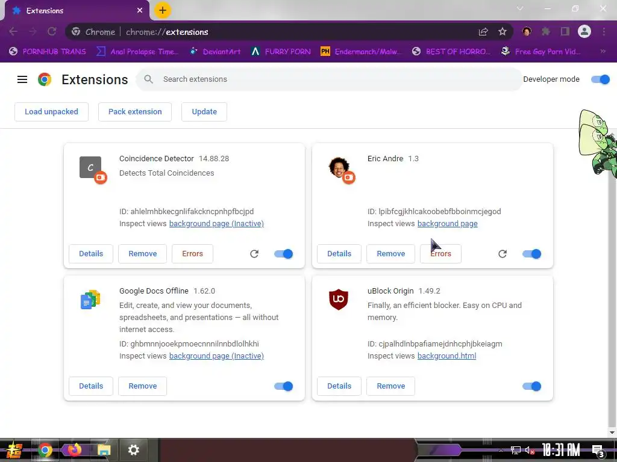Select the Extensions browser tab
Viewport: 617px width, 462px height.
[77, 11]
